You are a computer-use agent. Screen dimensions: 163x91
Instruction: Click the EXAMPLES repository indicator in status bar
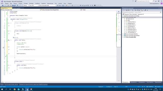150,87
